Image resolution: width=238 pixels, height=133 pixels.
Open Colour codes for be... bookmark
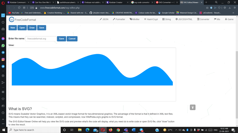(x=146, y=13)
